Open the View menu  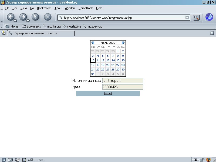[x=23, y=8]
